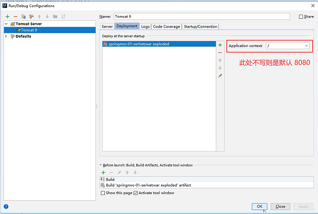Open edit defaults wrench icon
Image resolution: width=318 pixels, height=214 pixels.
31,17
